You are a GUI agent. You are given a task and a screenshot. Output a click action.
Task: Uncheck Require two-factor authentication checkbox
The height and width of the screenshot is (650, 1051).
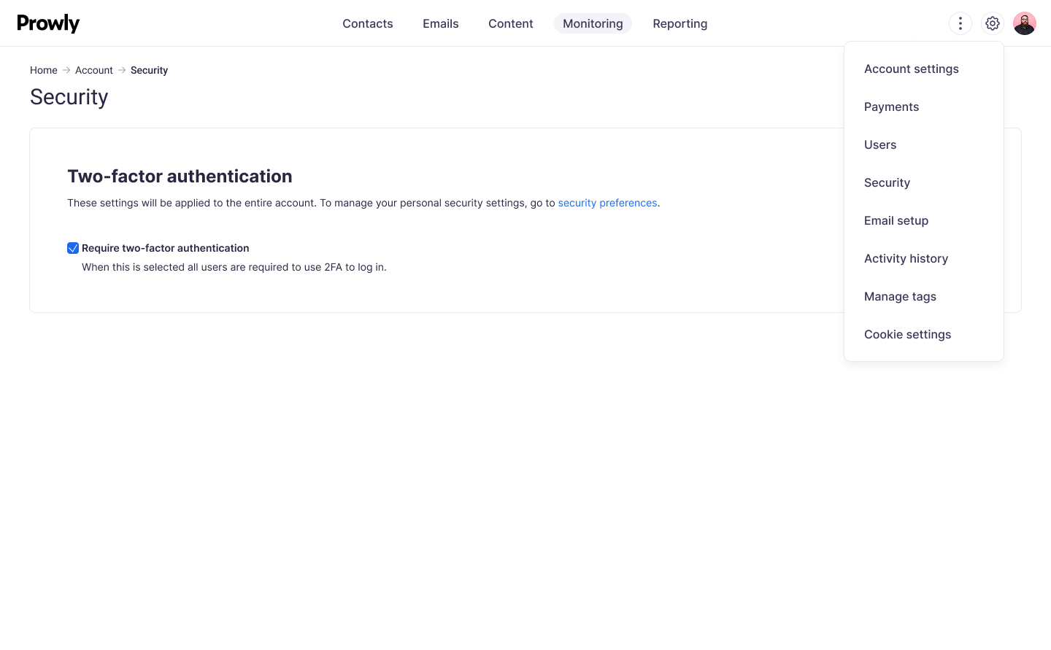pos(73,248)
